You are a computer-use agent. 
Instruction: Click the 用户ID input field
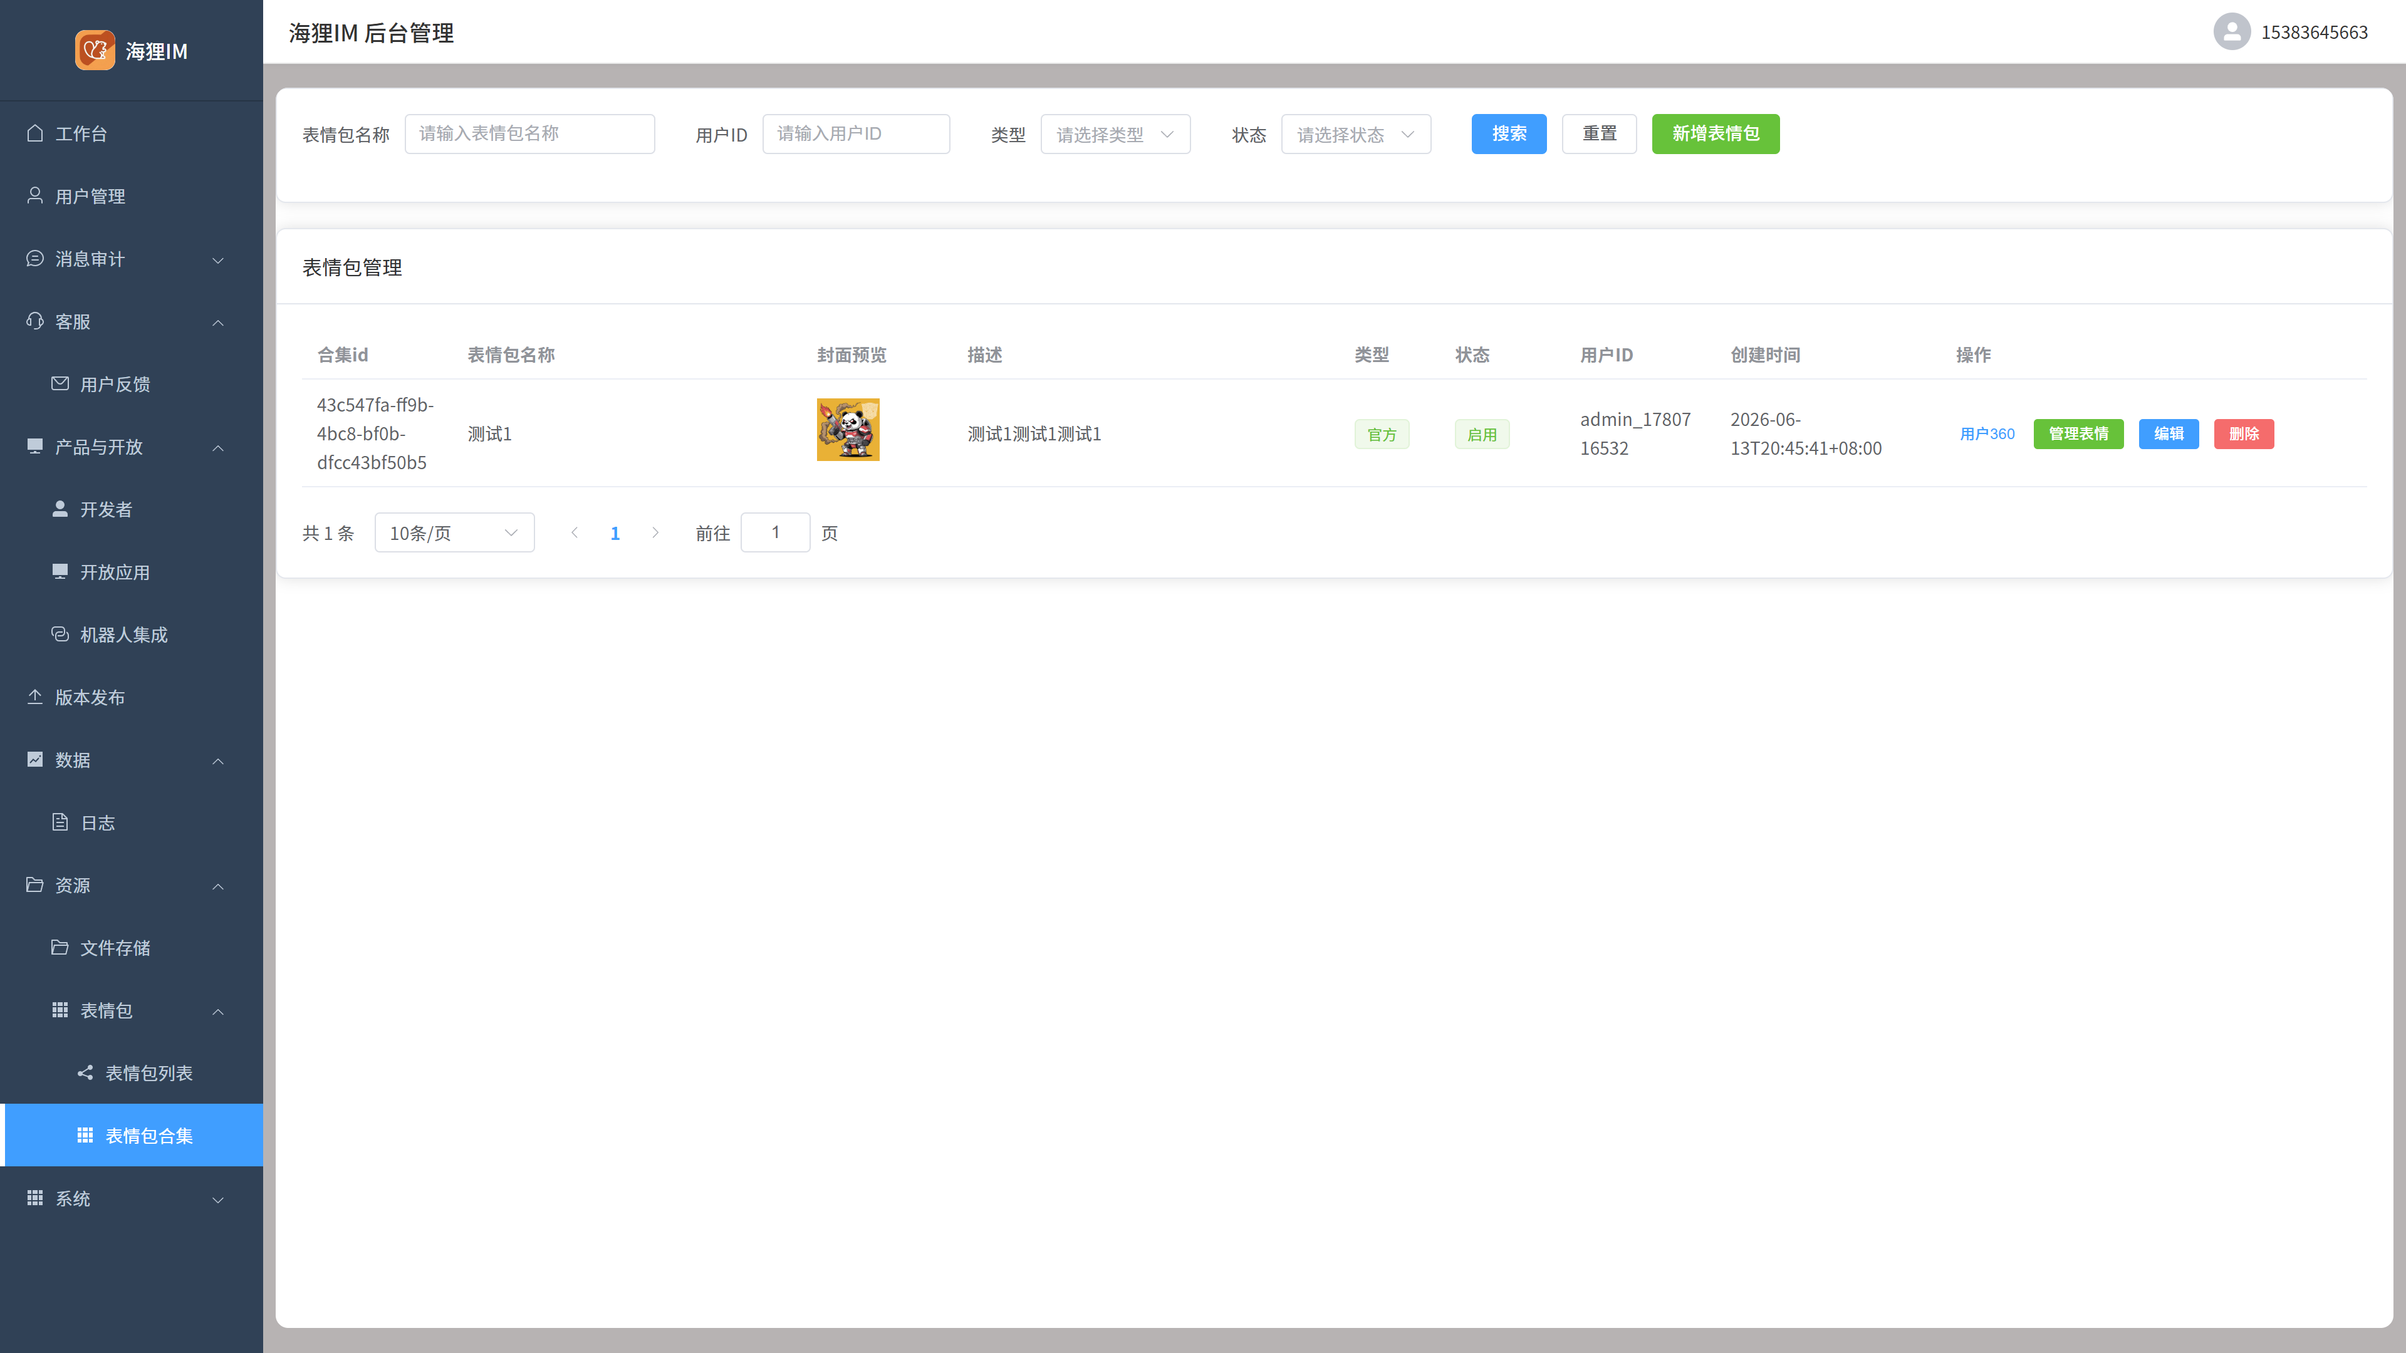[x=855, y=133]
